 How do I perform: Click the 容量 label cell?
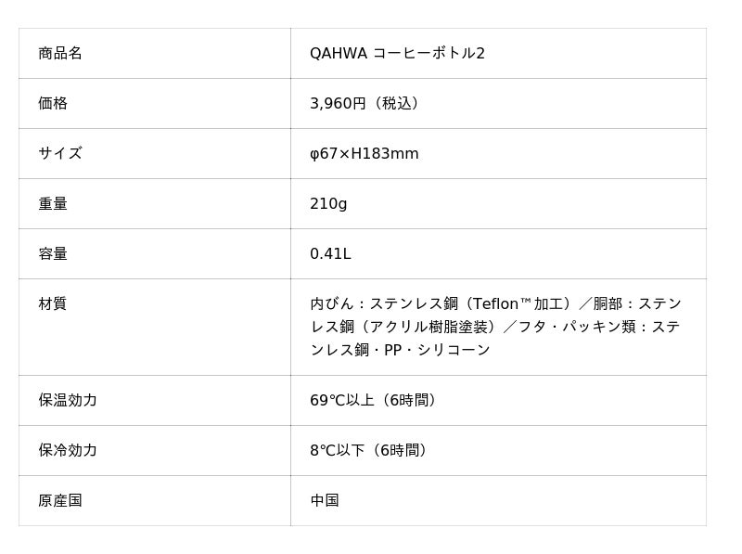tap(53, 254)
